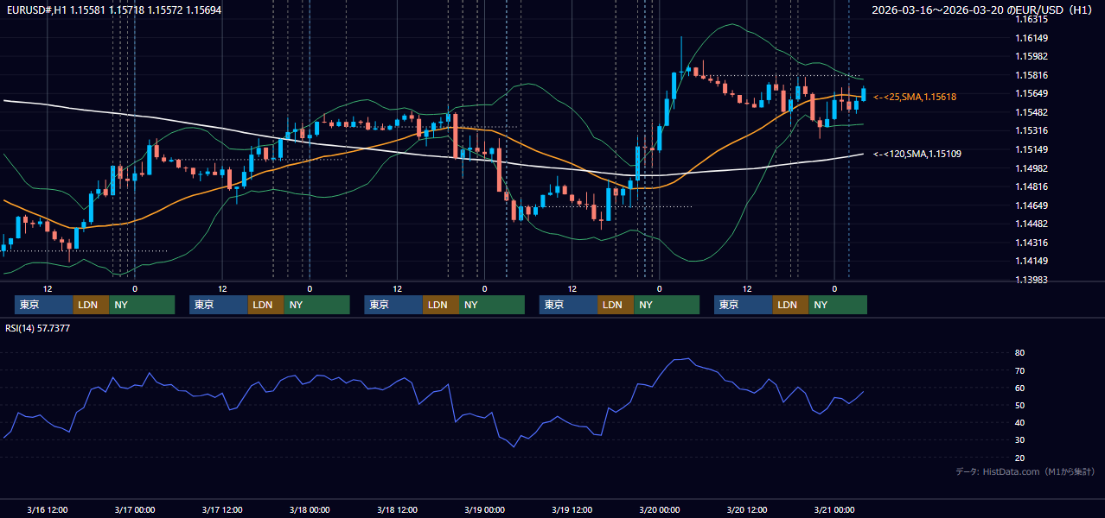Click price axis value 1.14982

click(x=1032, y=168)
